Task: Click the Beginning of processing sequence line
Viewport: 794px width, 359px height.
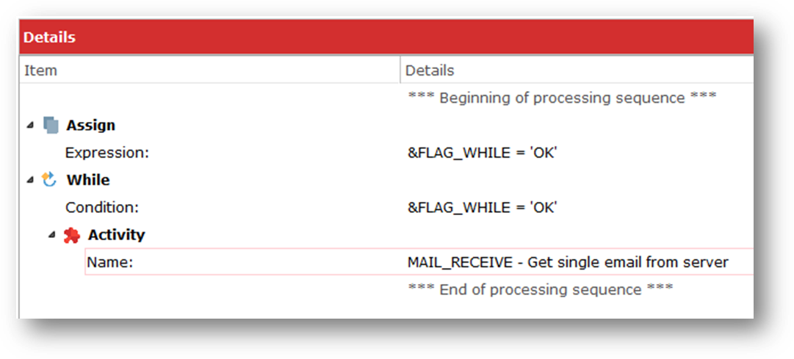Action: 562,98
